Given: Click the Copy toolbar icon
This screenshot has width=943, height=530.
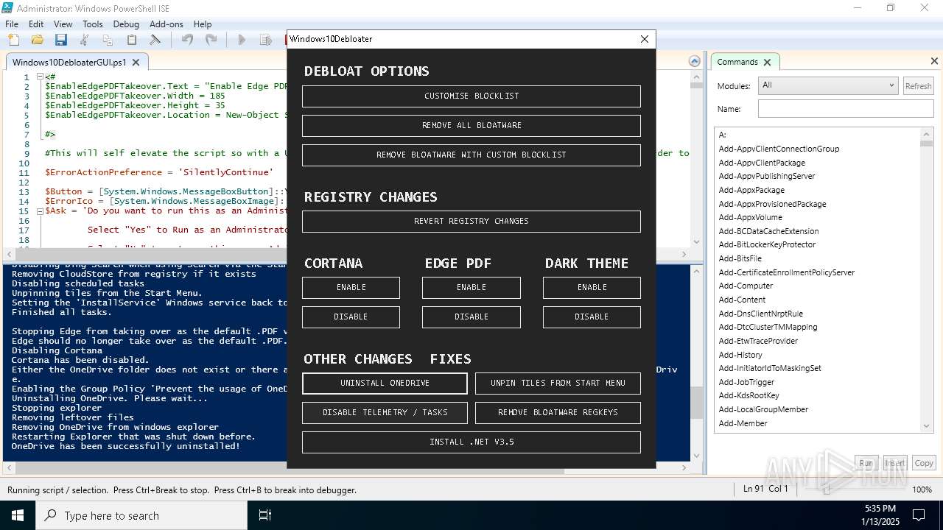Looking at the screenshot, I should click(108, 40).
